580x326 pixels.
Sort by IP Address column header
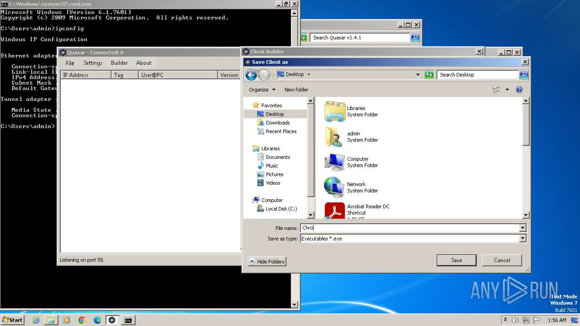point(86,75)
